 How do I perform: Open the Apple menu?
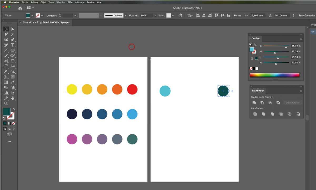click(x=5, y=2)
